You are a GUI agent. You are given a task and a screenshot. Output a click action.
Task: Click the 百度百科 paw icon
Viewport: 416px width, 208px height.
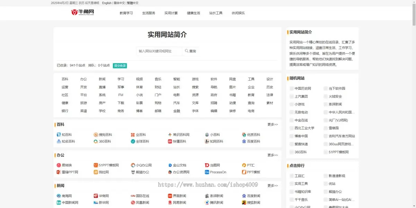(x=244, y=141)
